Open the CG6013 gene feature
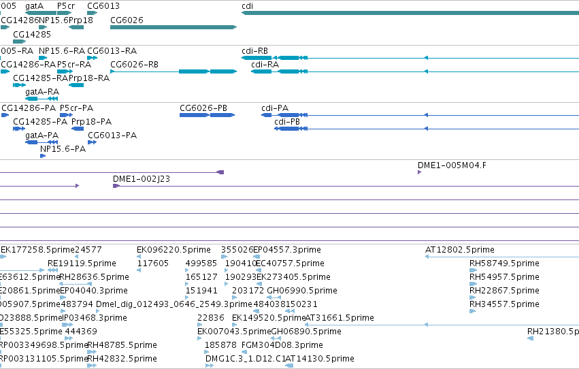This screenshot has height=369, width=579. click(93, 13)
